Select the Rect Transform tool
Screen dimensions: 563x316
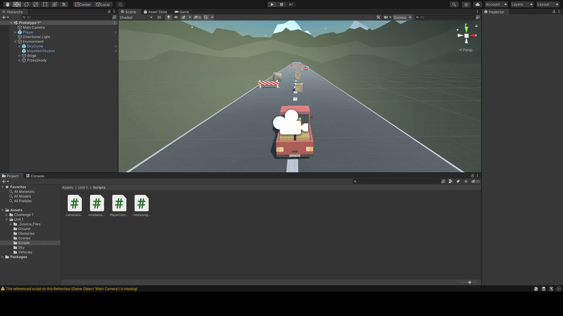click(45, 4)
